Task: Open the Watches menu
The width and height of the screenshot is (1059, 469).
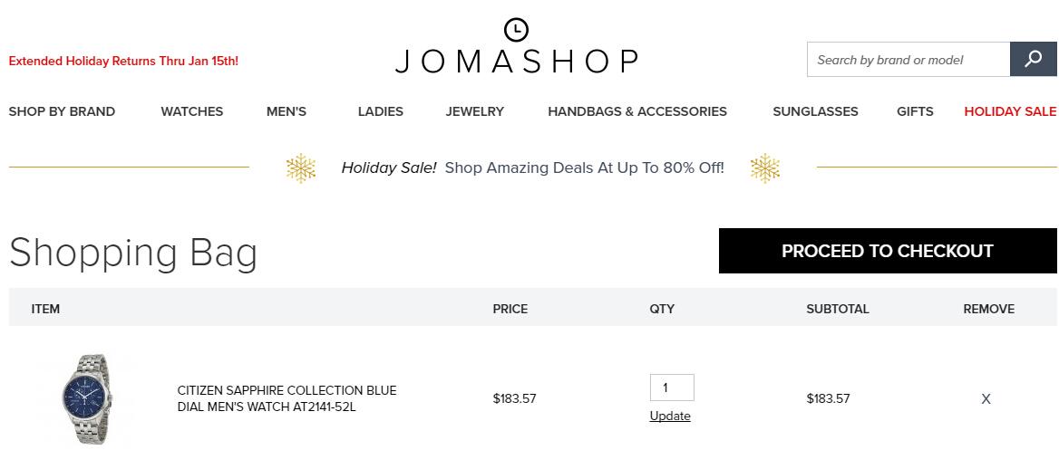Action: tap(192, 112)
